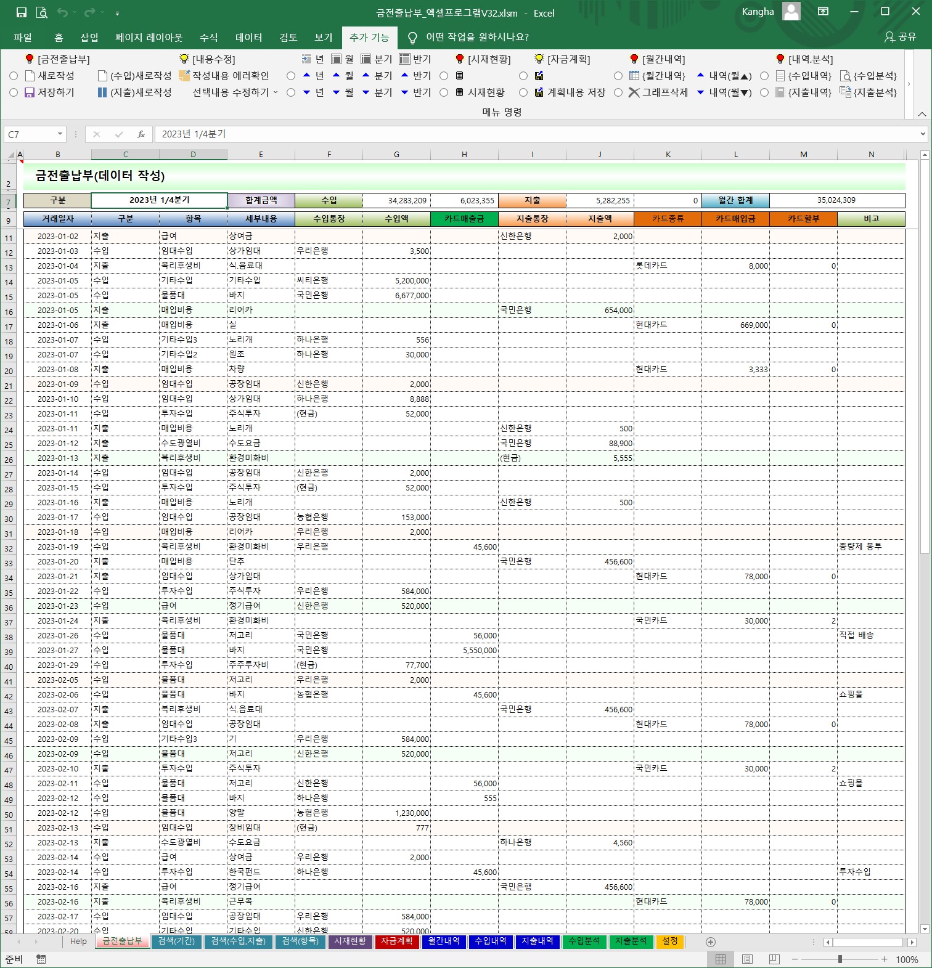Click the up arrow 년 button
The image size is (932, 968).
pos(313,76)
